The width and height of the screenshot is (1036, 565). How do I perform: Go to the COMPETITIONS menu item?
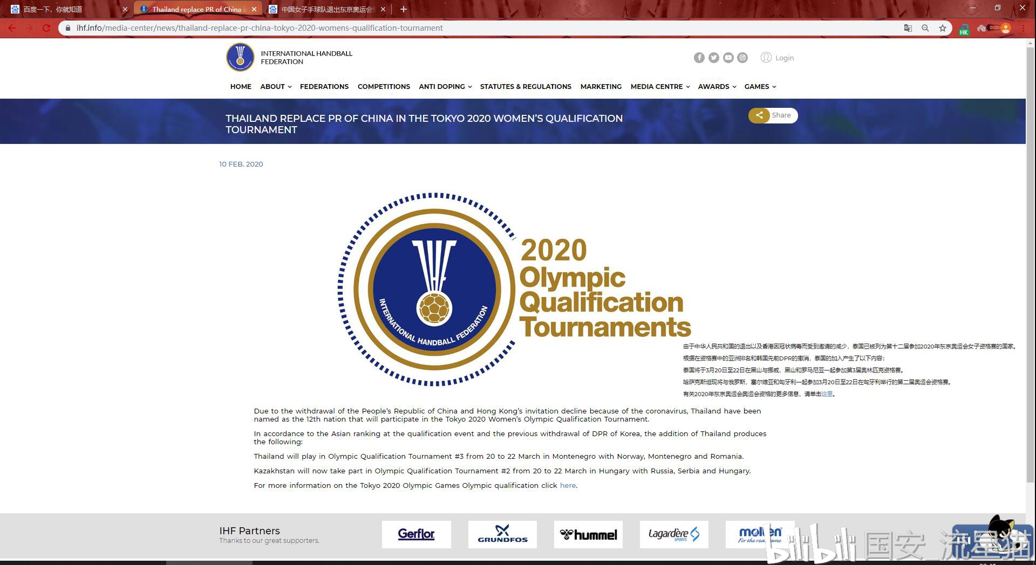[x=384, y=86]
